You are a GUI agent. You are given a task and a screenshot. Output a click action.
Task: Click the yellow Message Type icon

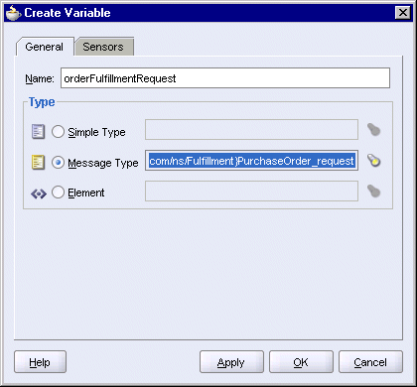[x=38, y=162]
